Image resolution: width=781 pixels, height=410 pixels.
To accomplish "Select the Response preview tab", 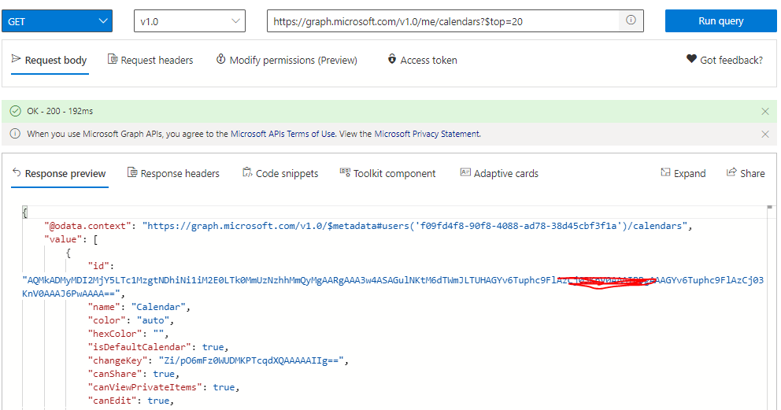I will 59,174.
